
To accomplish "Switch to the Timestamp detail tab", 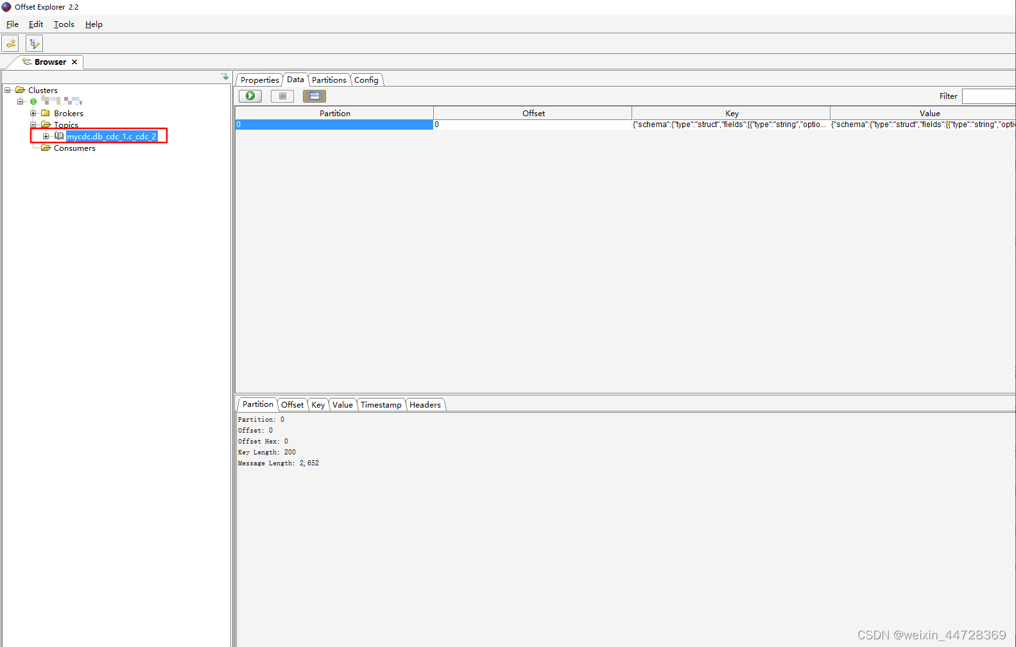I will (x=381, y=405).
